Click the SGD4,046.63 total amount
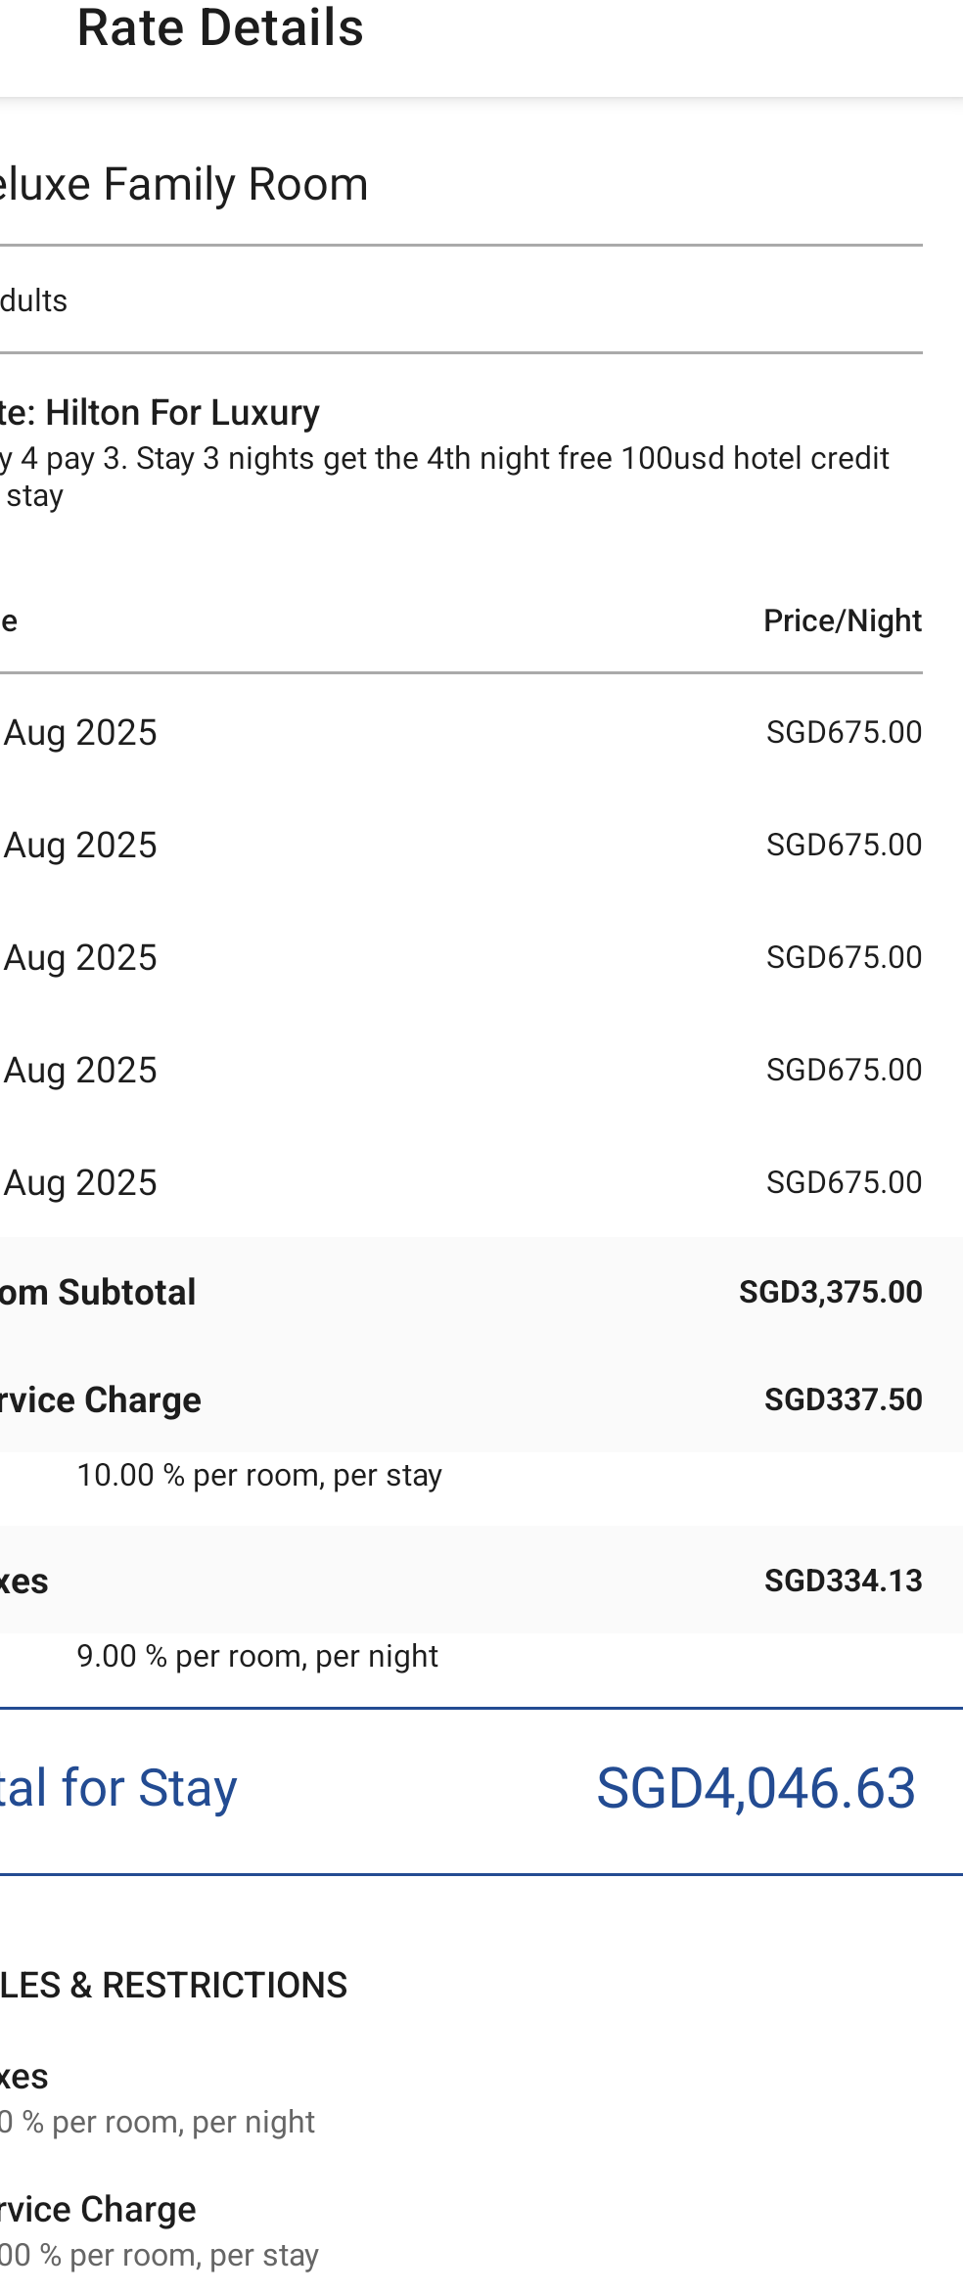The height and width of the screenshot is (2293, 963). (x=756, y=1788)
